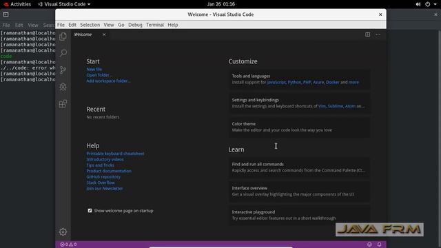Toggle Show welcome page on startup
This screenshot has height=248, width=441.
point(90,211)
